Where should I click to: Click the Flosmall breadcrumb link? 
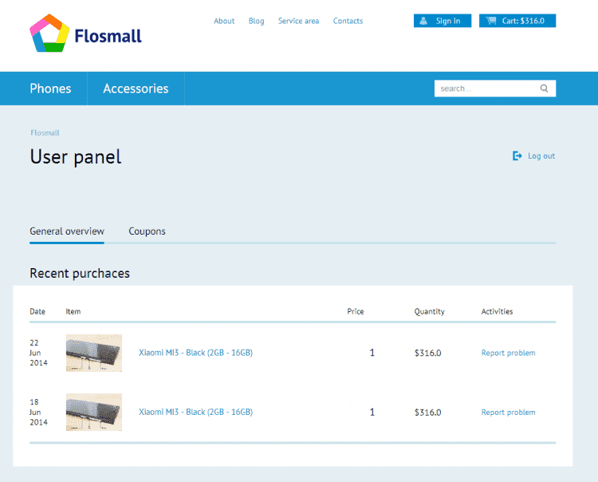(45, 132)
